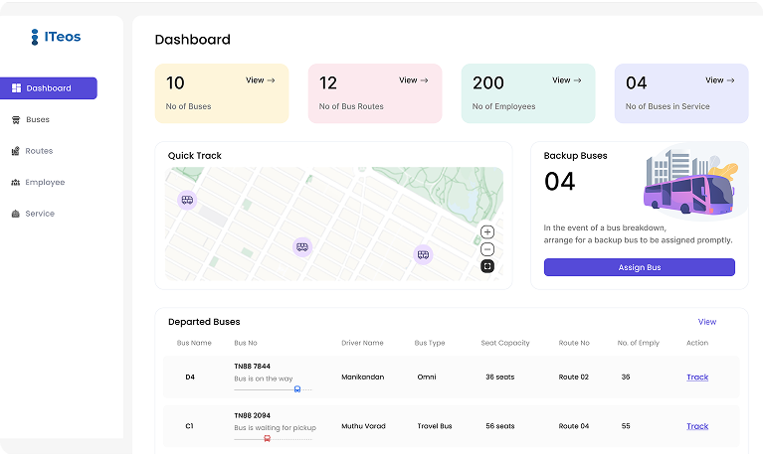Click the Route No column header
This screenshot has height=455, width=764.
pos(574,343)
